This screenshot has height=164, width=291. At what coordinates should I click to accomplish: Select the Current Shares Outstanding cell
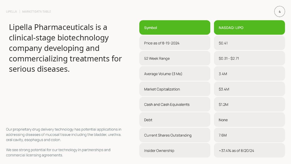tap(174, 135)
